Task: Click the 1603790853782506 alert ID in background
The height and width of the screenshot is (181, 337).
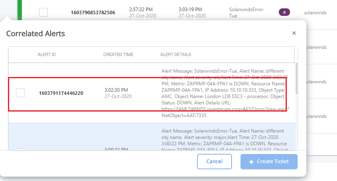Action: tap(93, 13)
